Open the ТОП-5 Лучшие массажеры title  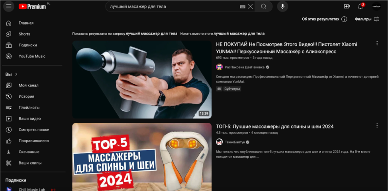(x=275, y=127)
